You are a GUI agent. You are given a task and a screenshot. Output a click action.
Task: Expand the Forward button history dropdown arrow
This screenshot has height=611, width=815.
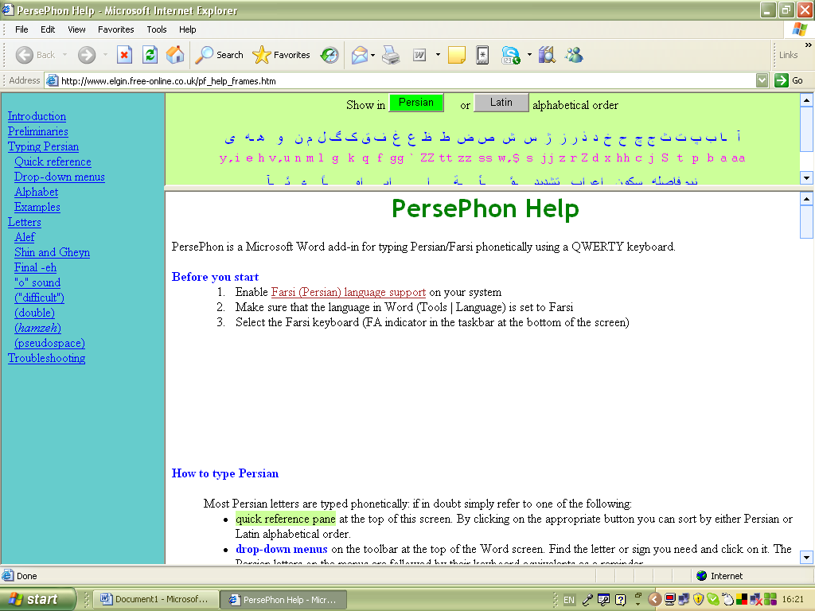point(105,55)
